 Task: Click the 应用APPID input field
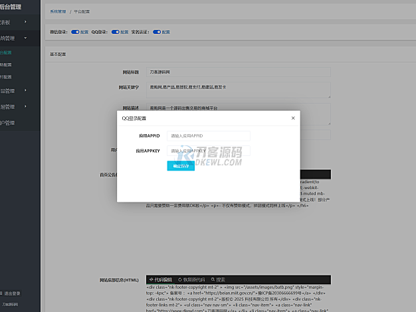(x=209, y=135)
